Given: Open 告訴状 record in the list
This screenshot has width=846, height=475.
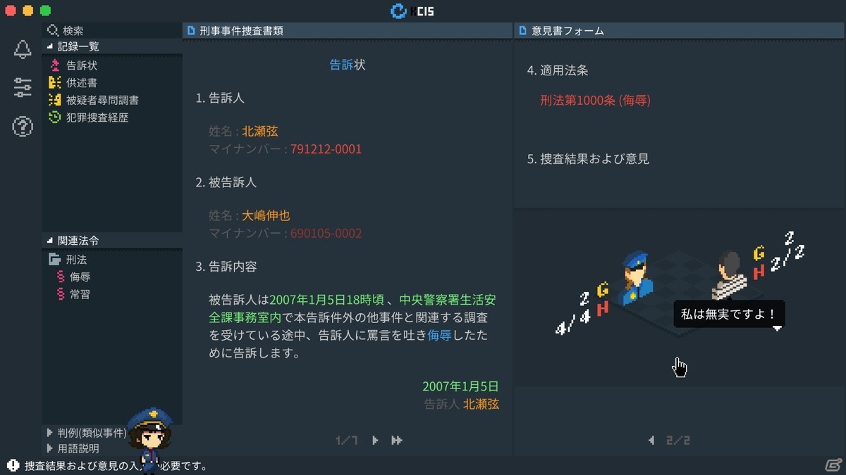Looking at the screenshot, I should [73, 65].
